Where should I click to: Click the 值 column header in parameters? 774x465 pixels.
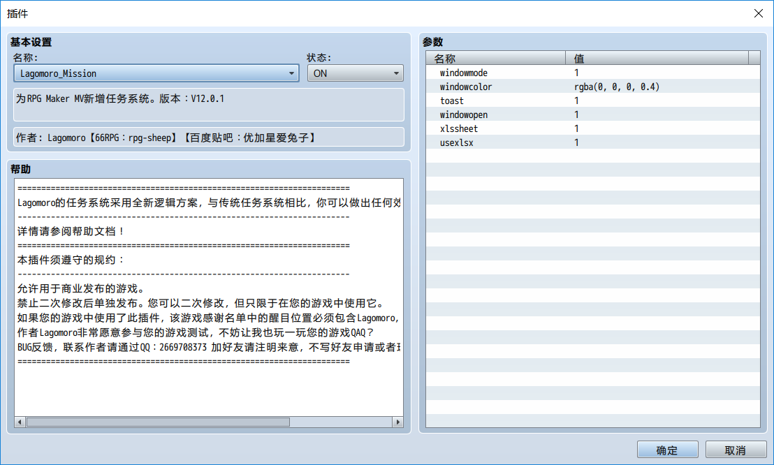coord(657,58)
